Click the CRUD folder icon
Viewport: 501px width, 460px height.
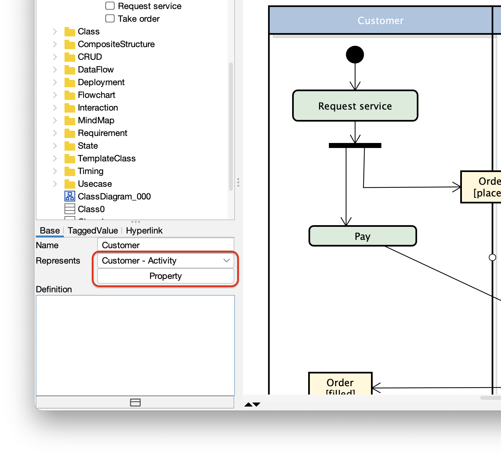point(70,57)
